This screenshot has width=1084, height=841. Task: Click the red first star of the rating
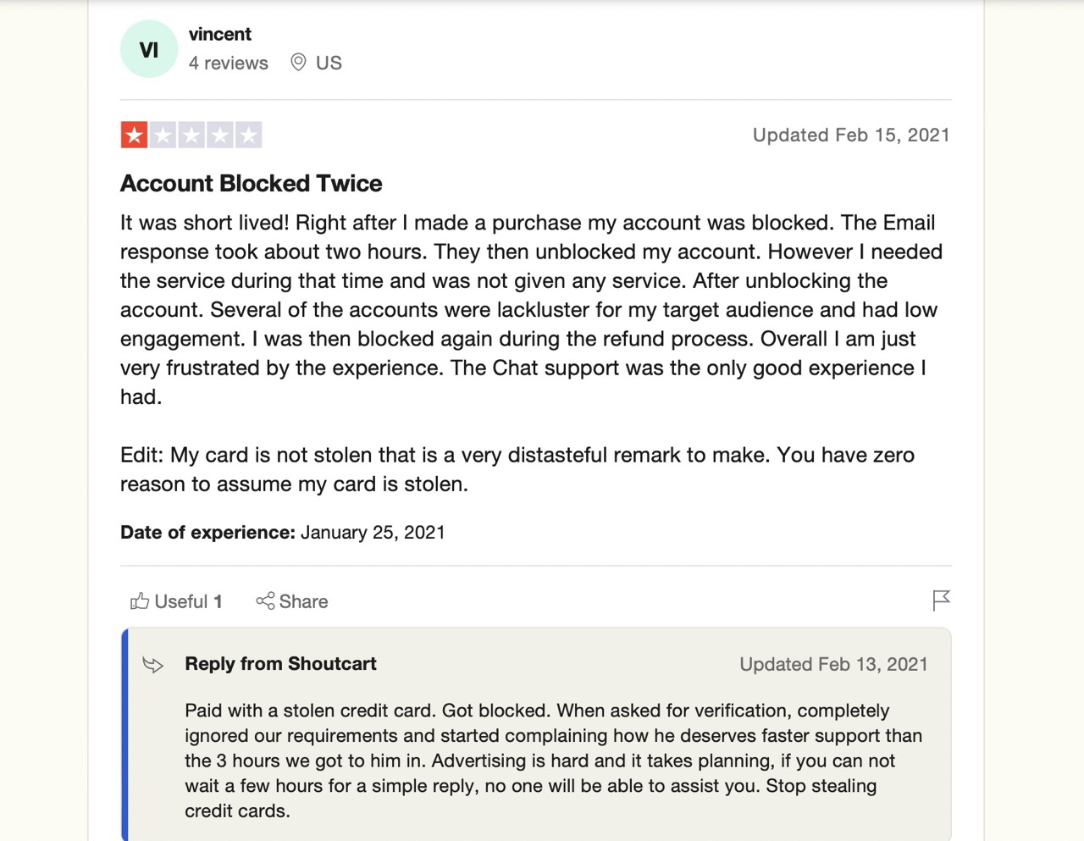pos(135,135)
